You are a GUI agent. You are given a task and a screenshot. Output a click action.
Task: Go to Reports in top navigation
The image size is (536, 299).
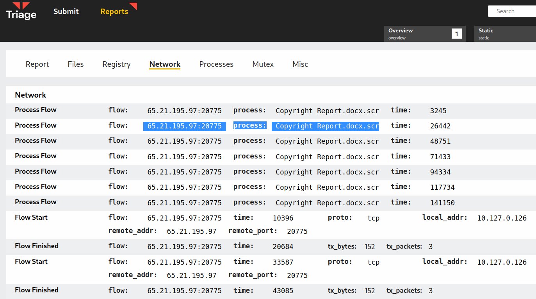click(x=114, y=12)
